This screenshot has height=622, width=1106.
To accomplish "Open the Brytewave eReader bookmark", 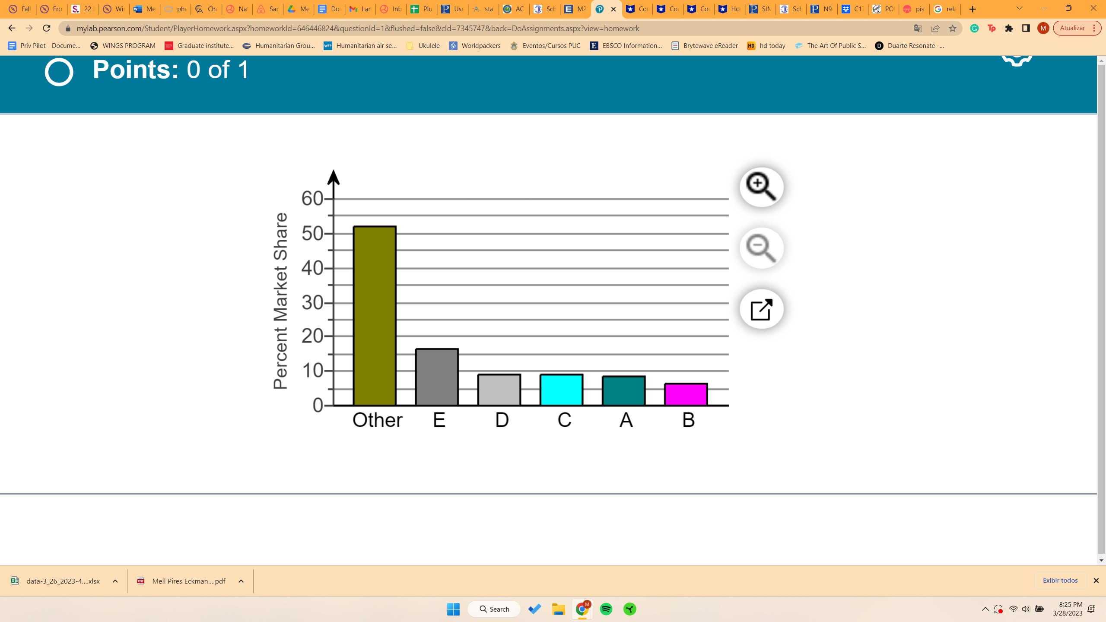I will coord(705,46).
